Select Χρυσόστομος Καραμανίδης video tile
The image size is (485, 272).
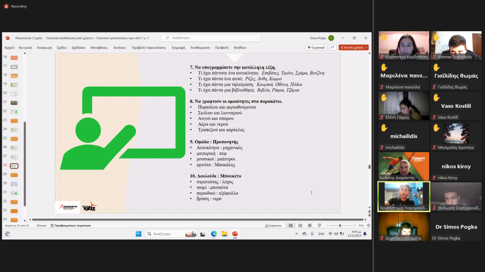tap(404, 197)
